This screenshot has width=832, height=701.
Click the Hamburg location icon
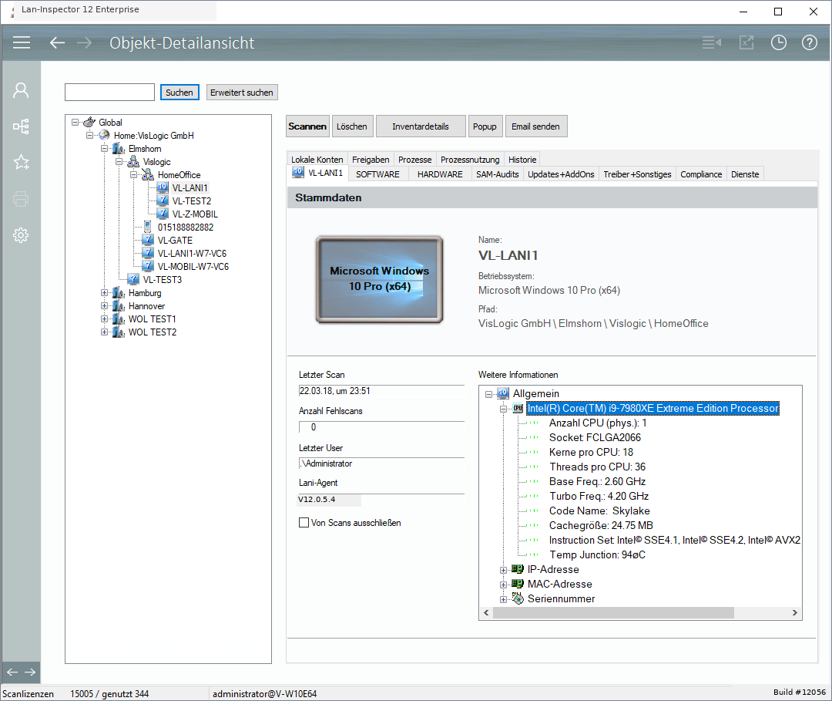pos(119,292)
